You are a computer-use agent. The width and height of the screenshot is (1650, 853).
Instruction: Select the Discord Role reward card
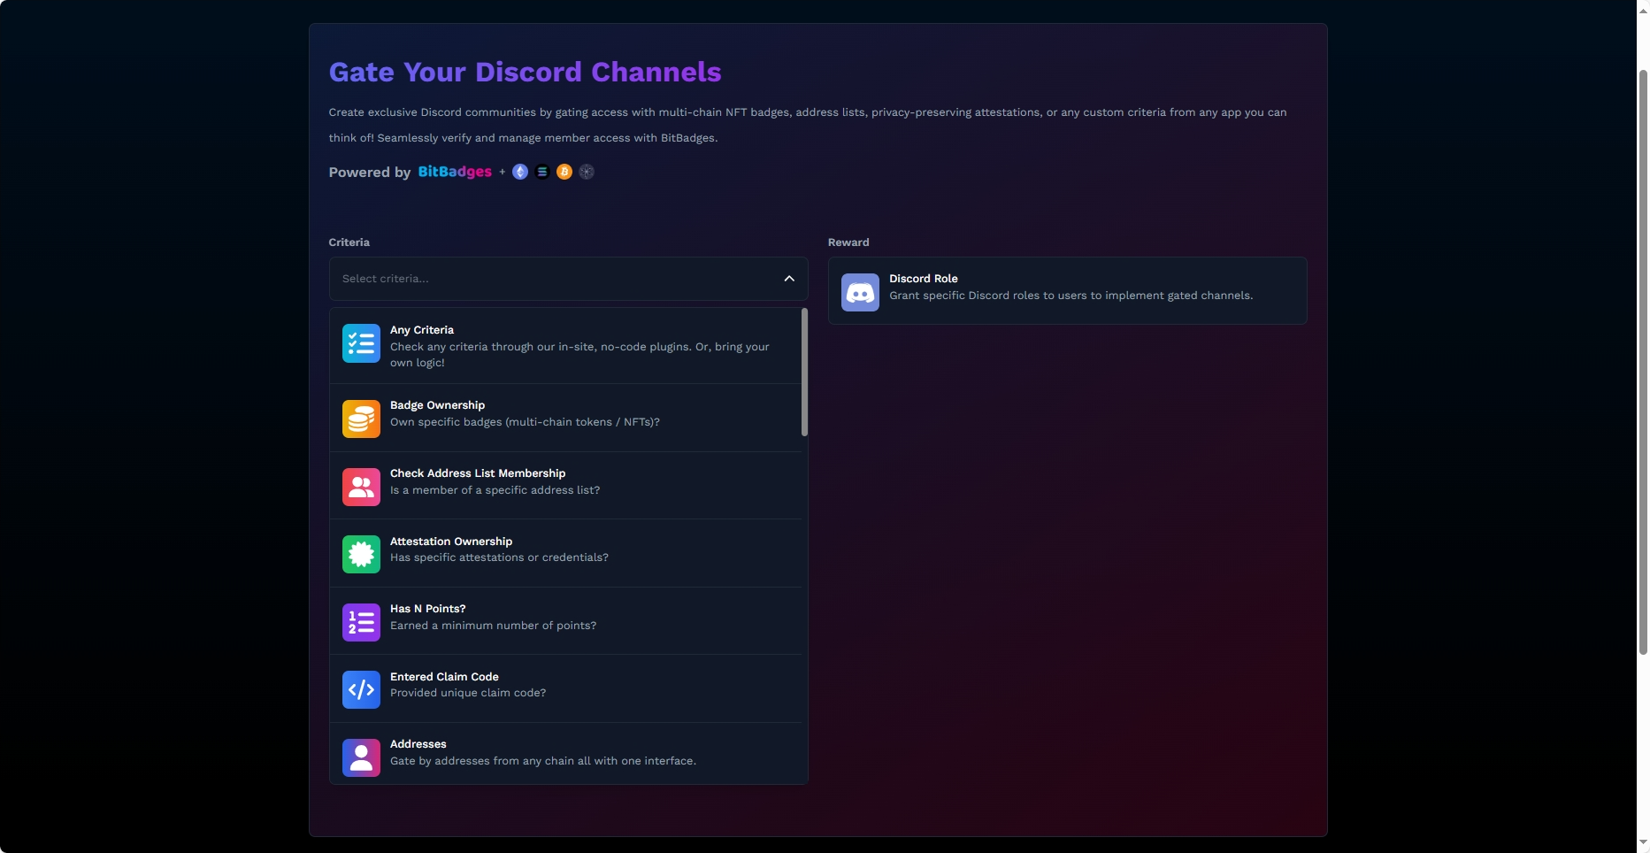tap(1067, 291)
